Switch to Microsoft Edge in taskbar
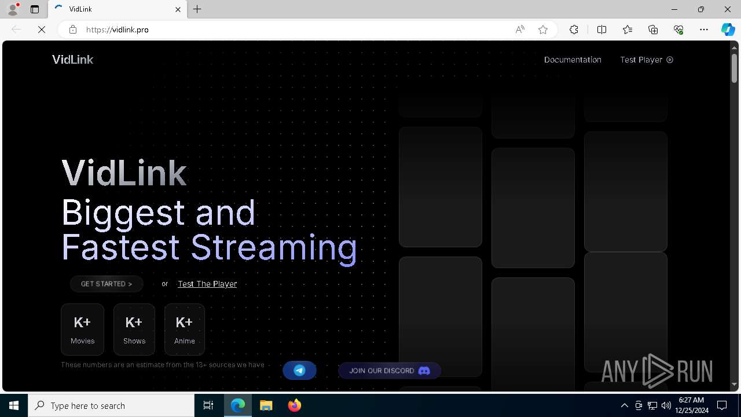Viewport: 741px width, 417px height. point(238,405)
